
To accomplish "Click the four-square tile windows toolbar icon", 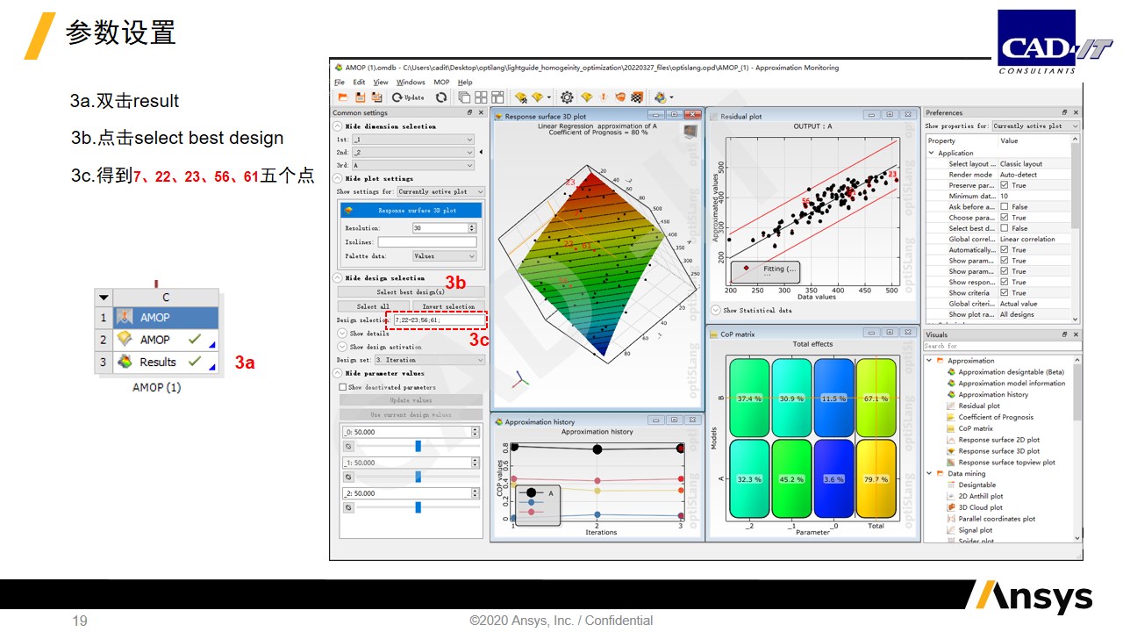I will click(479, 97).
